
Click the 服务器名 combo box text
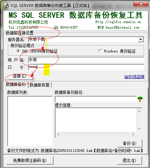83,40
